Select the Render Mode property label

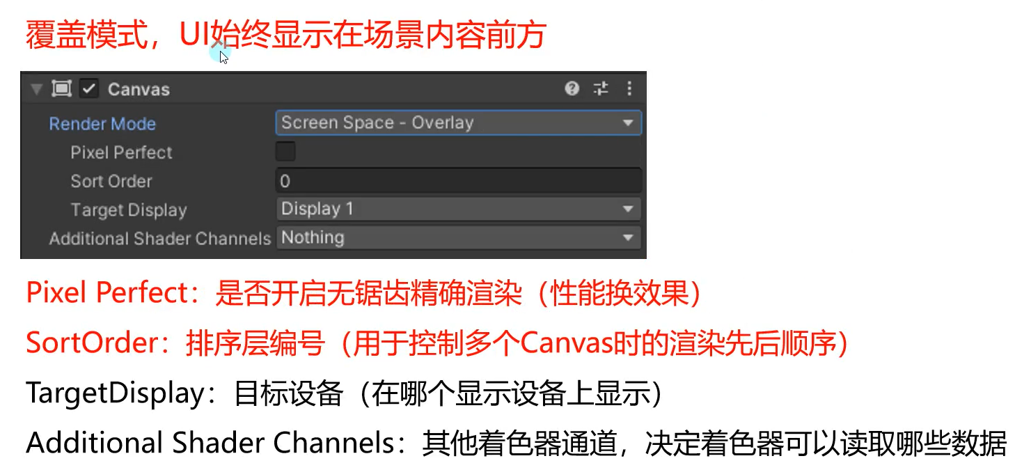tap(102, 124)
